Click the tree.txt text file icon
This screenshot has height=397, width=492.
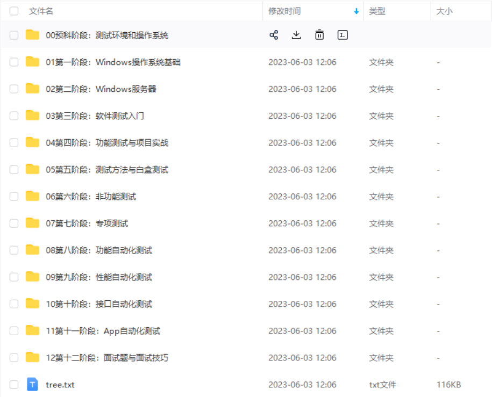point(32,385)
